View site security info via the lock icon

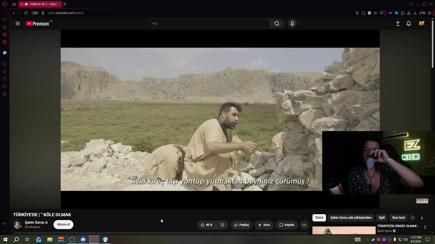(43, 13)
